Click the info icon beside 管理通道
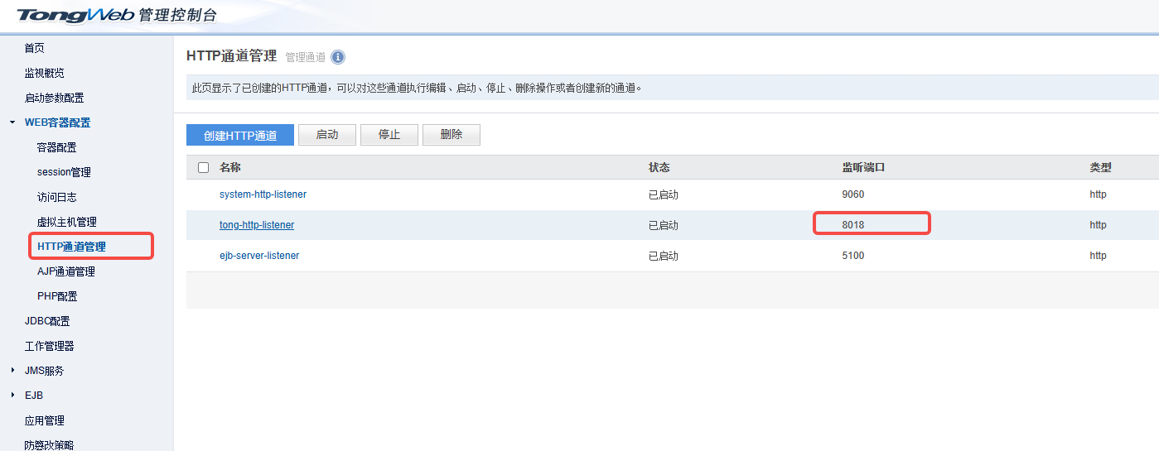1159x451 pixels. pos(337,57)
